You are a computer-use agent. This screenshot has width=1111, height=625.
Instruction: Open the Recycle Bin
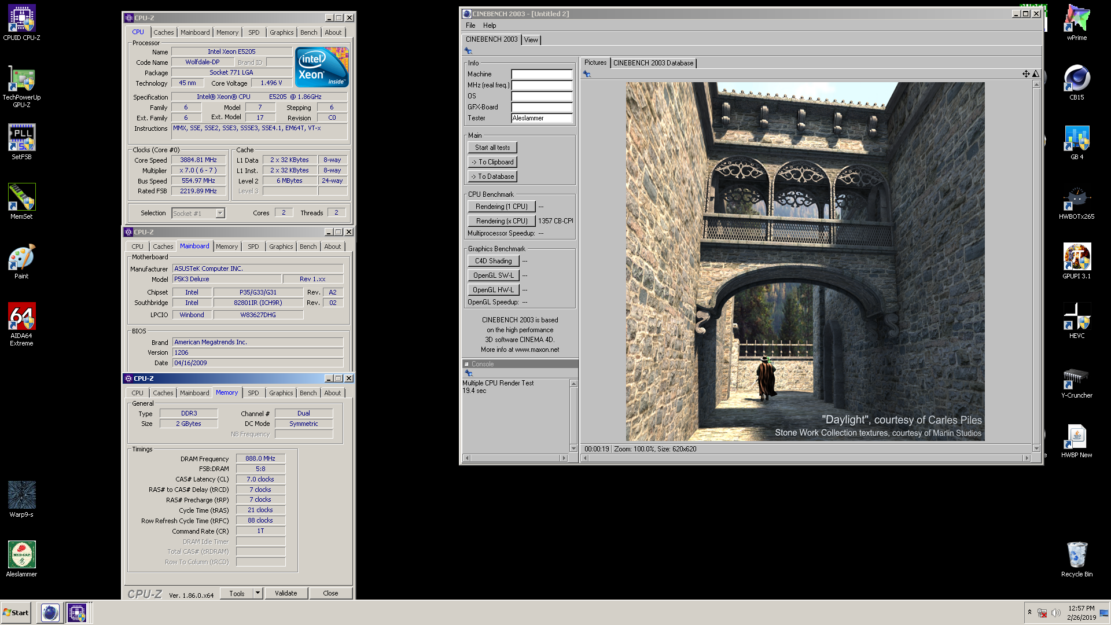[x=1077, y=560]
